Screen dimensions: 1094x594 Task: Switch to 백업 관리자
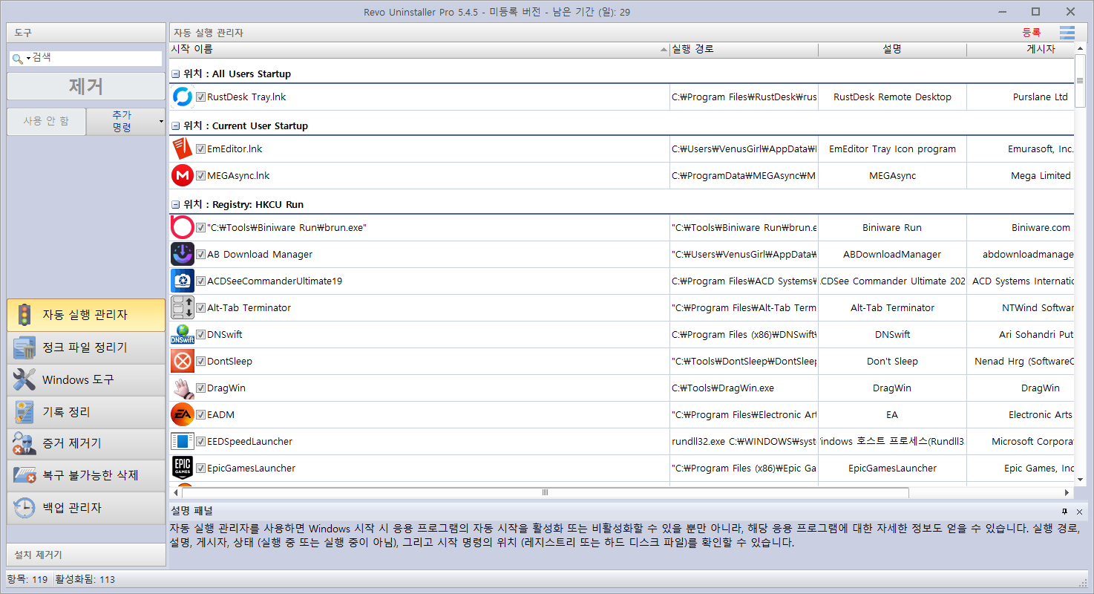click(86, 508)
